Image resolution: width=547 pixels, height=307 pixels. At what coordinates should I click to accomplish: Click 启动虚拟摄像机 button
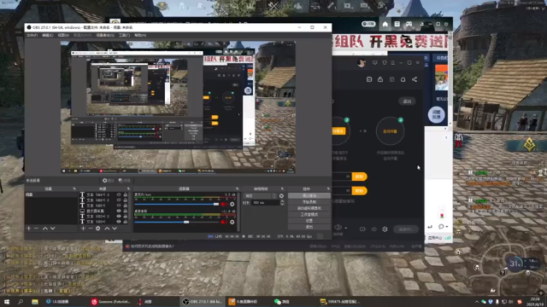coord(309,208)
